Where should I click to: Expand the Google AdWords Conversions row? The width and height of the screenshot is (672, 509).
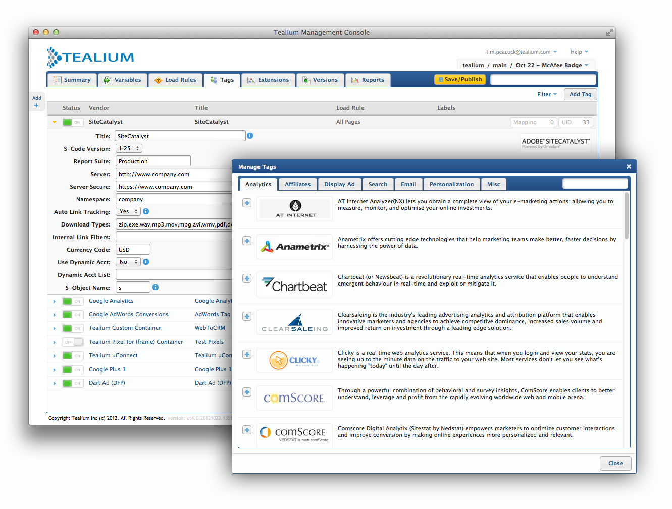55,315
